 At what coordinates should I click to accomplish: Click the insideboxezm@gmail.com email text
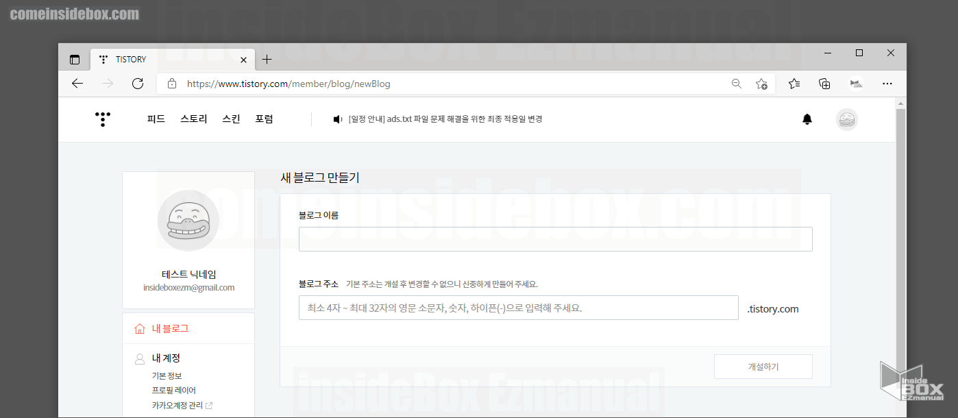(x=188, y=288)
